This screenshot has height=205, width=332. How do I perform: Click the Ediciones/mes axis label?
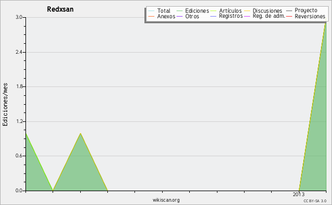[x=5, y=105]
